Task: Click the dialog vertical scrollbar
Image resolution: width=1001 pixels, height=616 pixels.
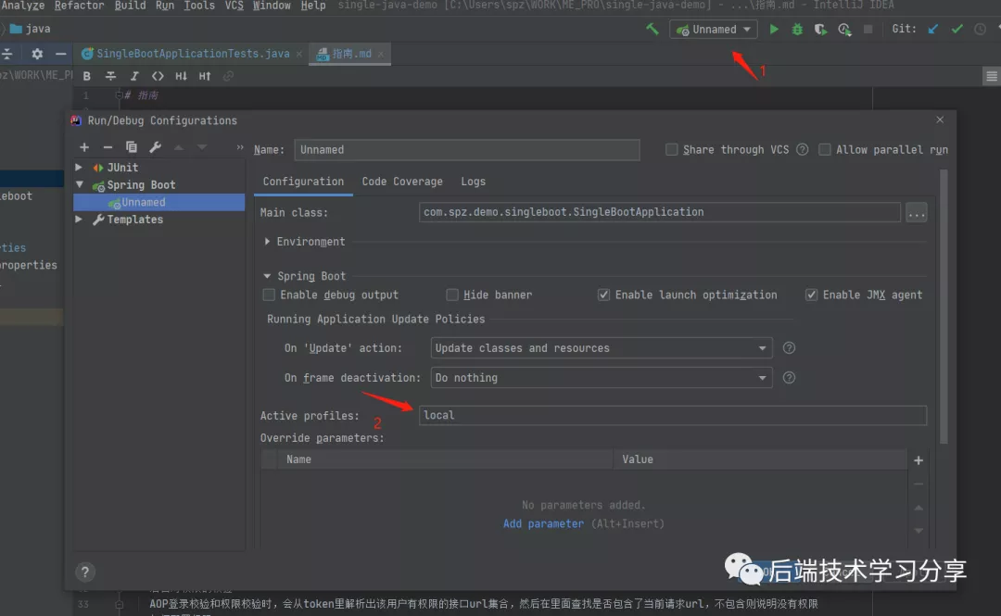Action: pos(944,307)
